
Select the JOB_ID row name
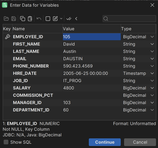20,80
